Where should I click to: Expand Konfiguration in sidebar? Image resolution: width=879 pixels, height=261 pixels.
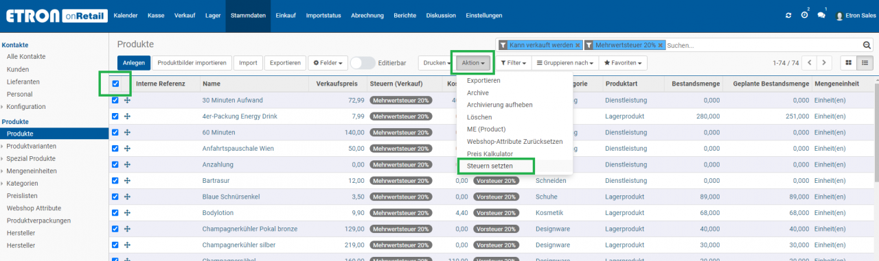[25, 107]
